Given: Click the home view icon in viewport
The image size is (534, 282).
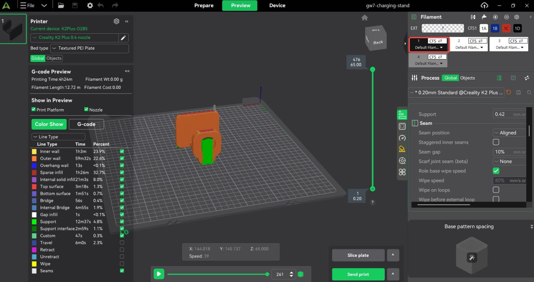Looking at the screenshot, I should click(364, 18).
